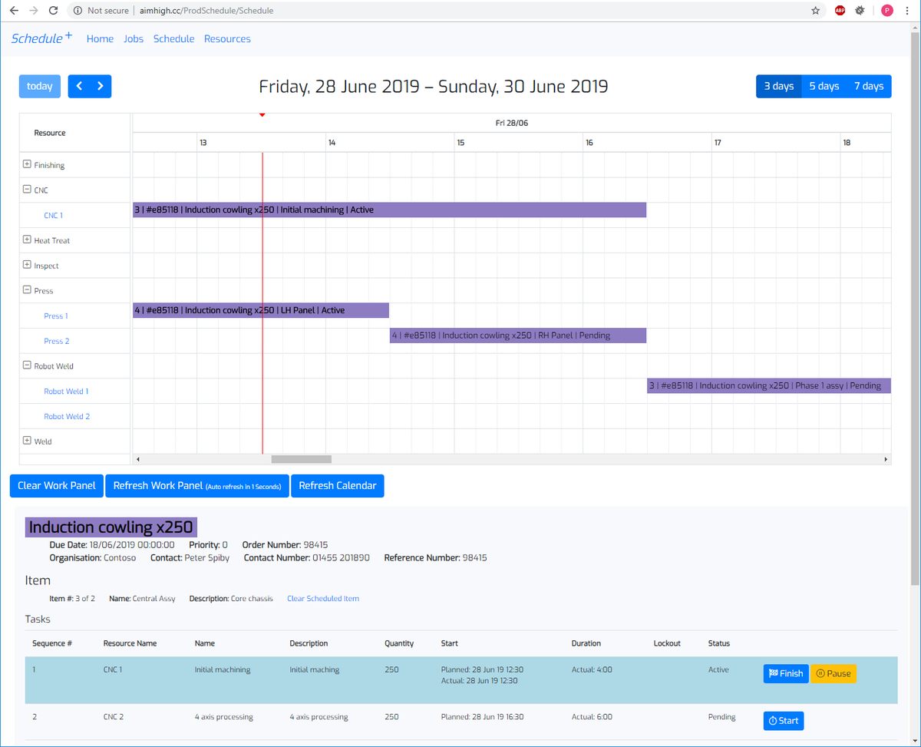Click the next period chevron arrow
Screen dimensions: 921x747
coord(99,86)
